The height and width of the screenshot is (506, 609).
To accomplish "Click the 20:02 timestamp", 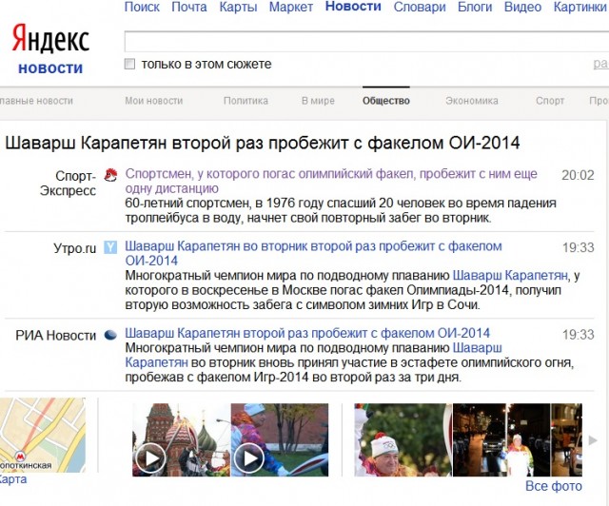I will 578,175.
